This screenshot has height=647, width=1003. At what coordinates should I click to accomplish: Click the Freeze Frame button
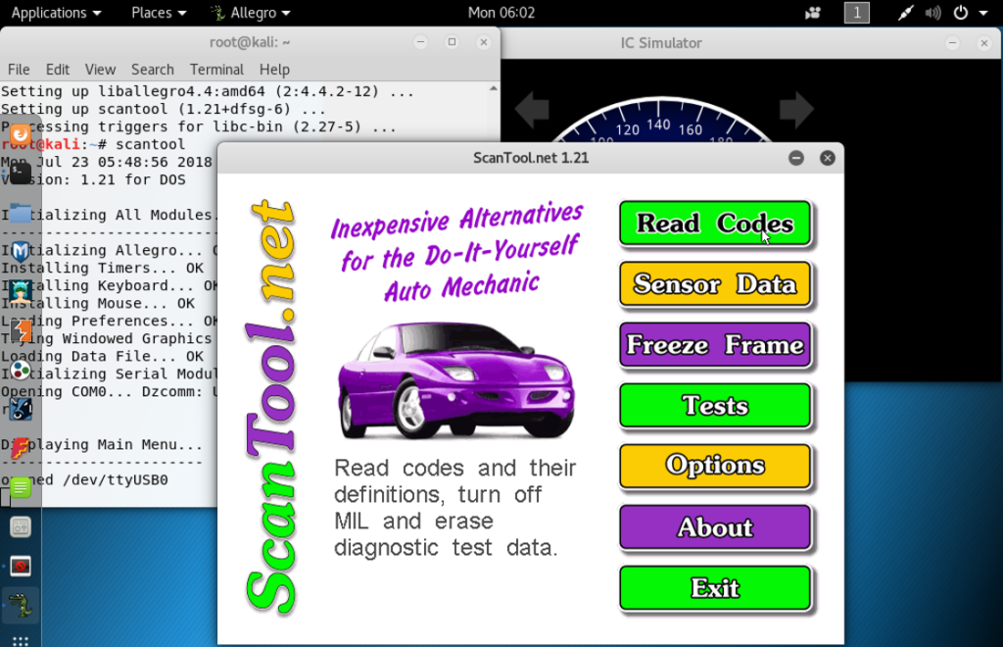click(715, 345)
